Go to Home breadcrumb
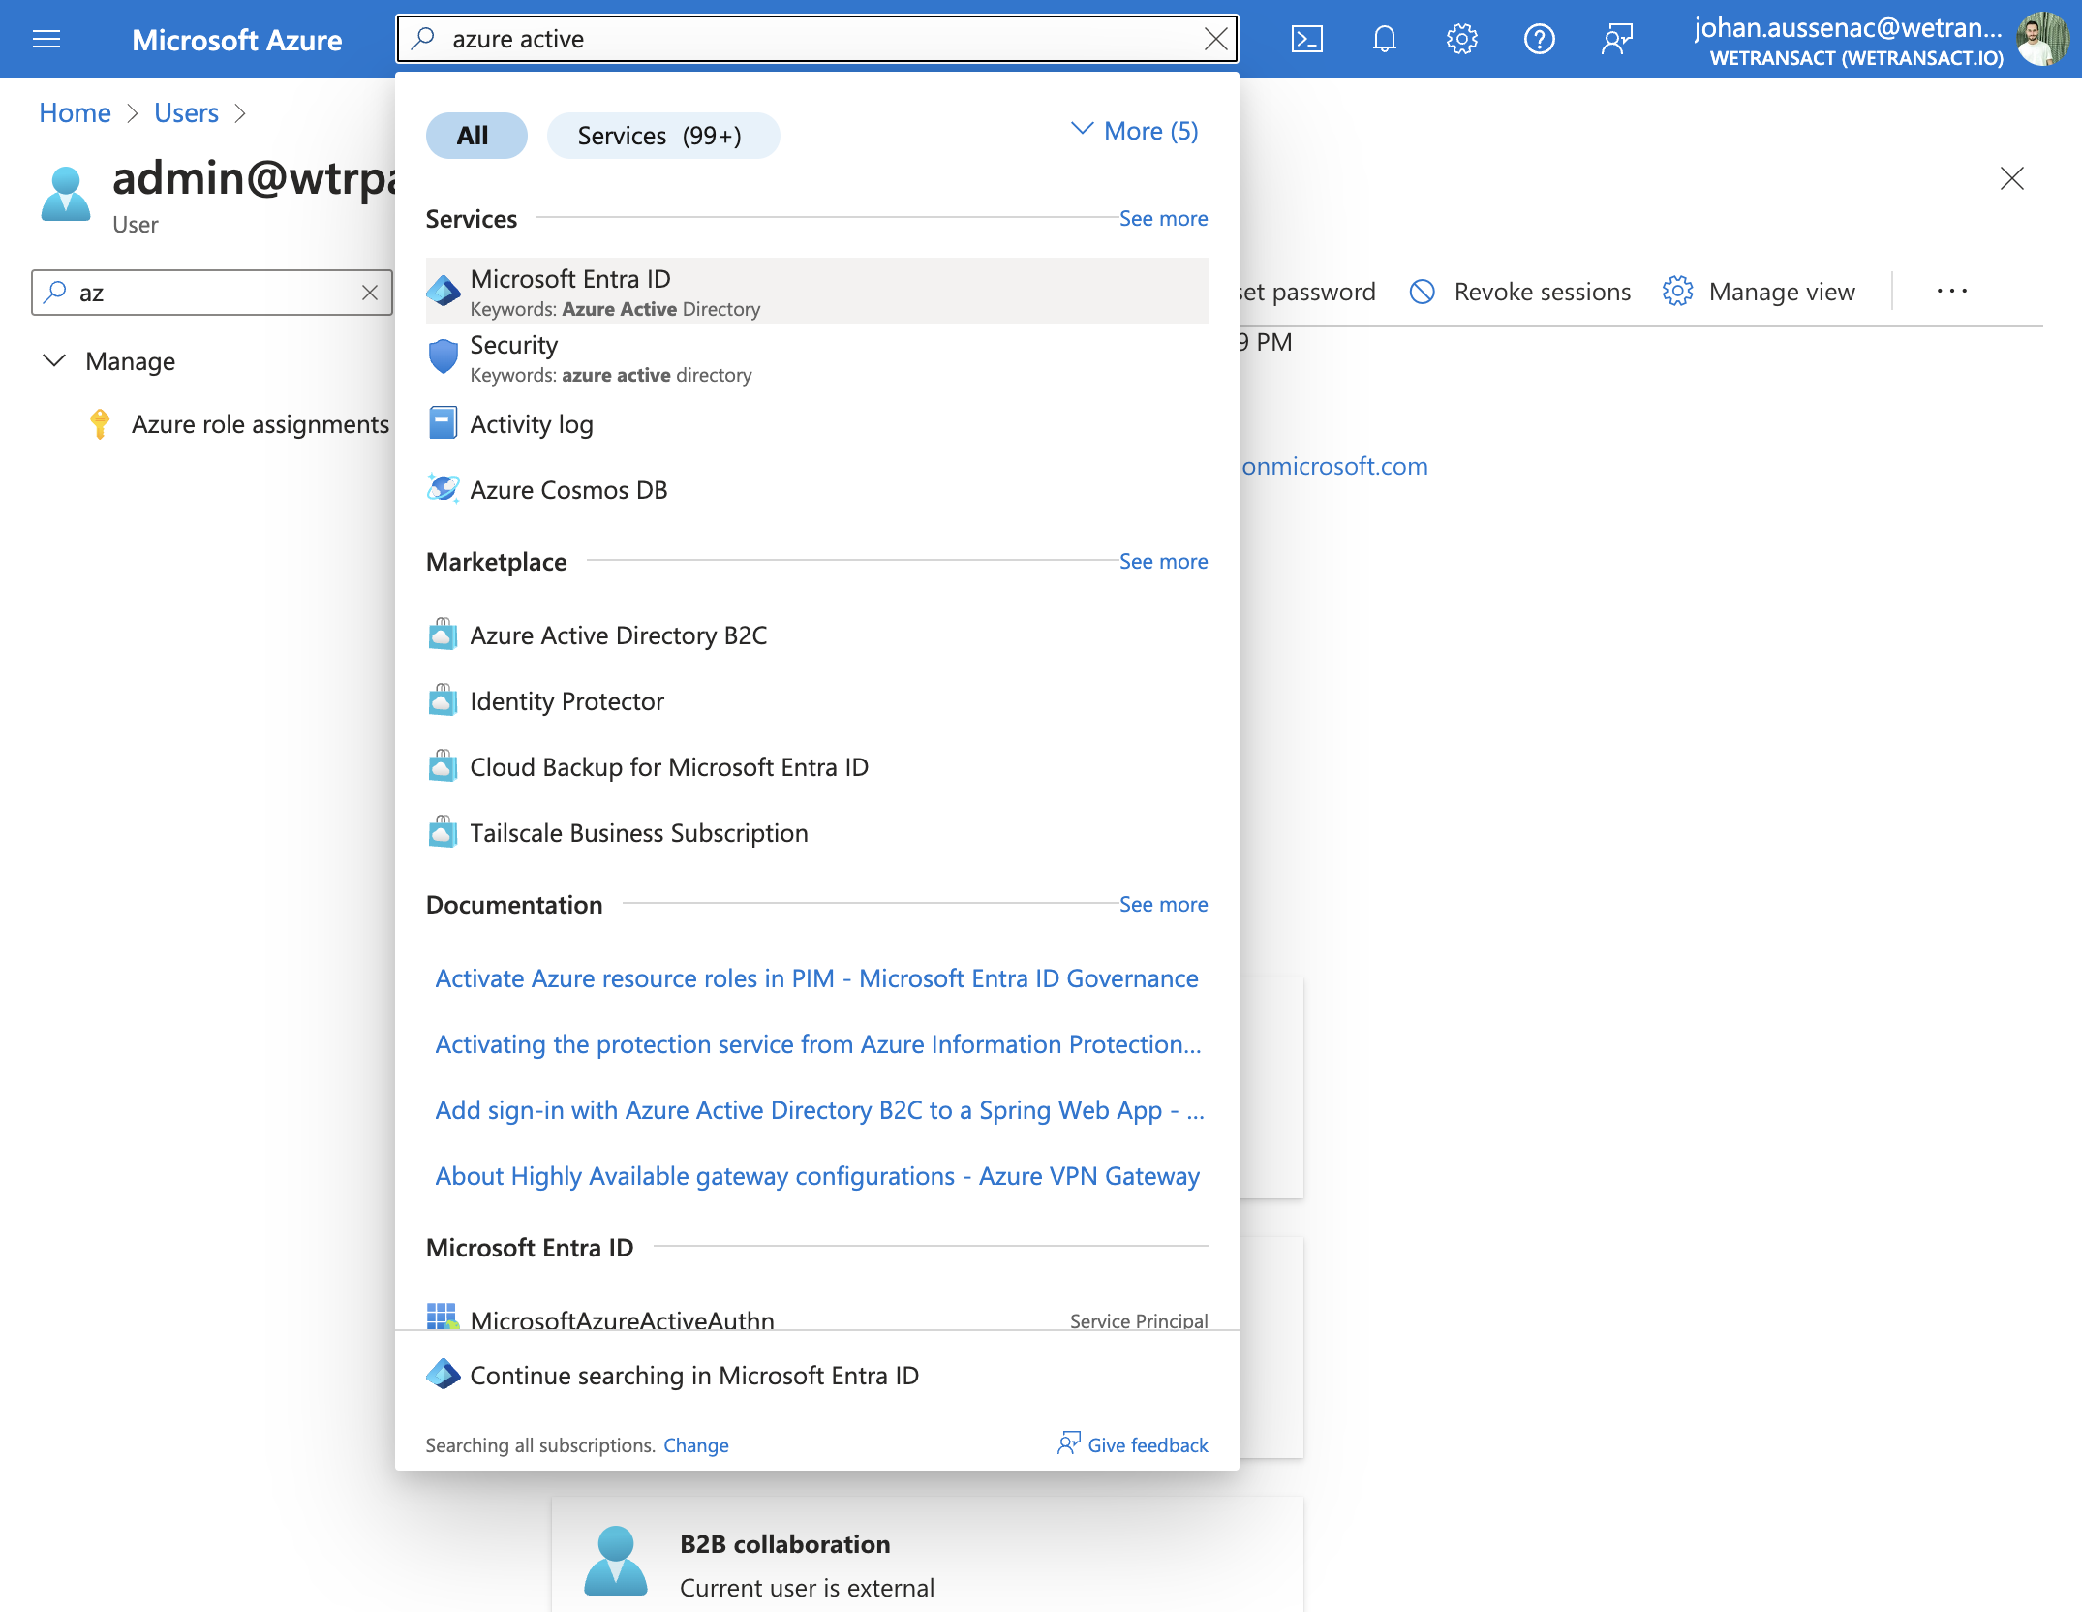The height and width of the screenshot is (1612, 2082). (x=75, y=113)
